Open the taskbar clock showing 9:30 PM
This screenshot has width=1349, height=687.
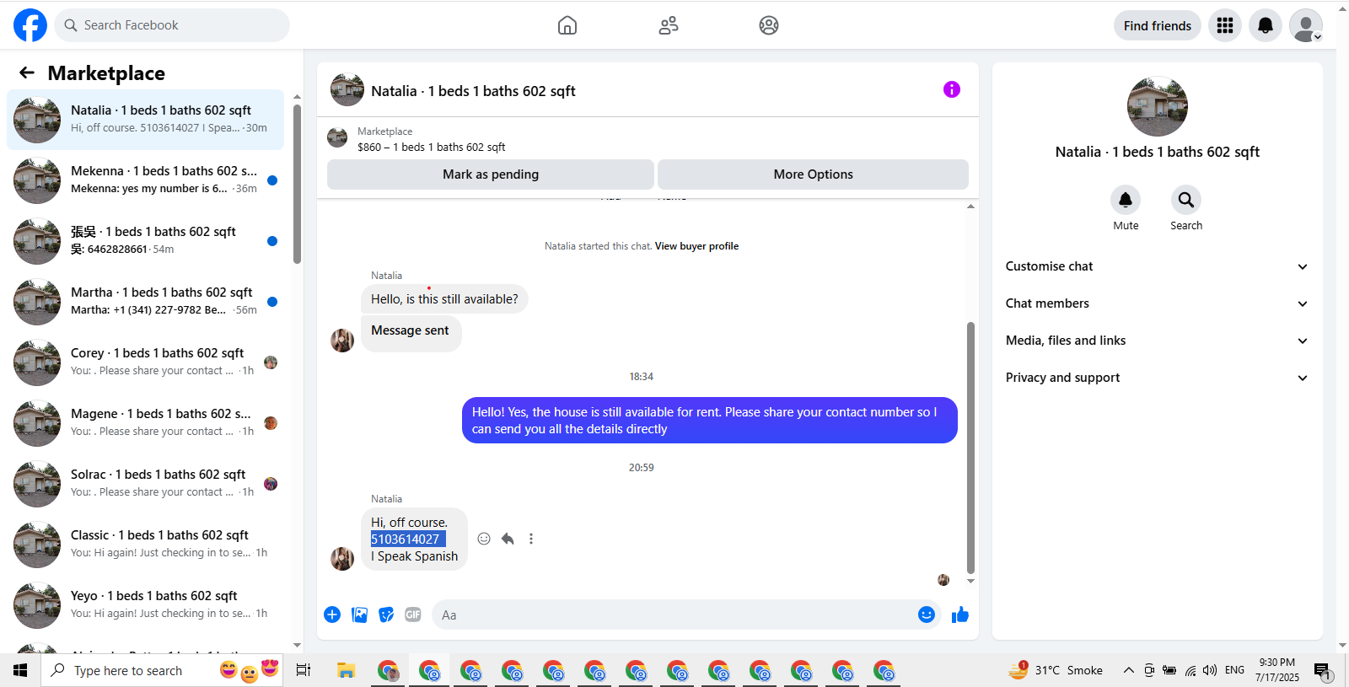[1277, 670]
